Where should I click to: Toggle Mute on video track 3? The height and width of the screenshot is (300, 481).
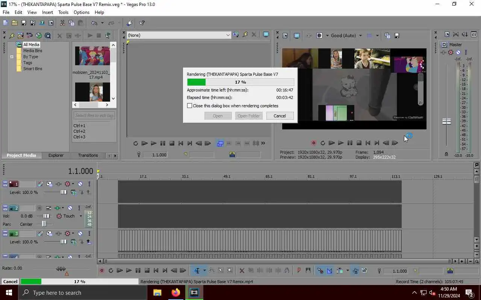pos(80,234)
